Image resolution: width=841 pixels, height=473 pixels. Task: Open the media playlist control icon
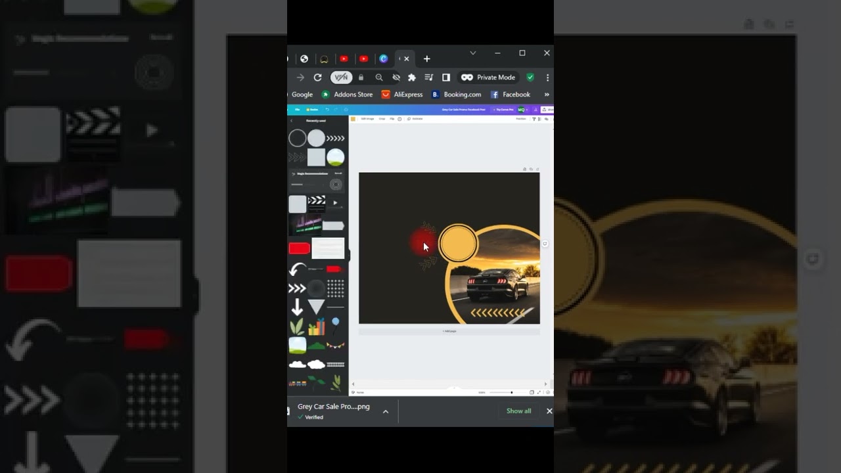coord(429,78)
